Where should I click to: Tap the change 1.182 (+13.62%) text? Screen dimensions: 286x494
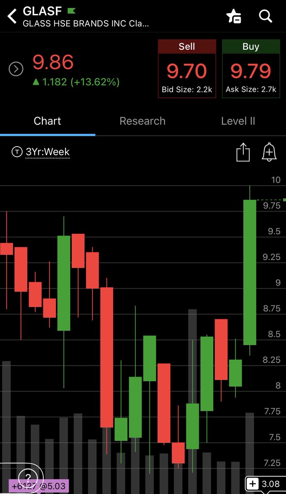[76, 82]
